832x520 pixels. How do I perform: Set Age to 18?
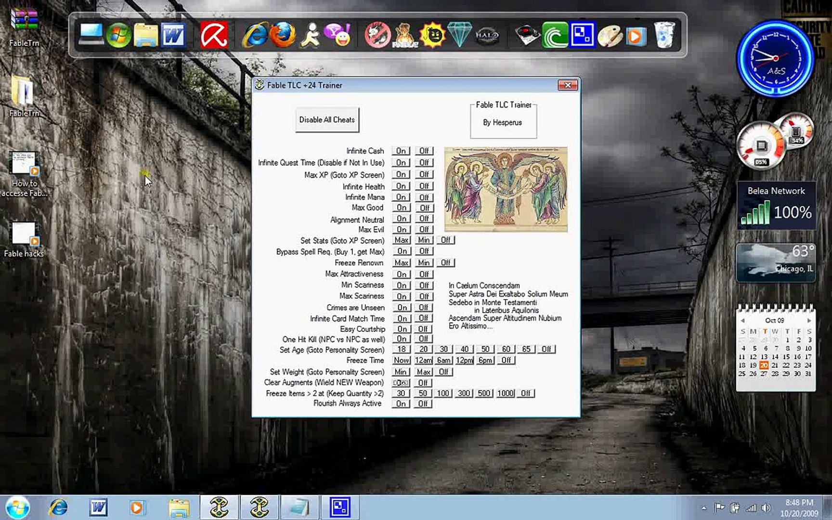[x=402, y=349]
